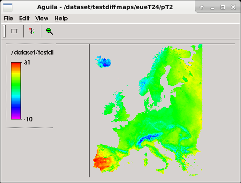Viewport: 241px width, 183px height.
Task: Click the toolbar drag handle
Action: click(4, 31)
